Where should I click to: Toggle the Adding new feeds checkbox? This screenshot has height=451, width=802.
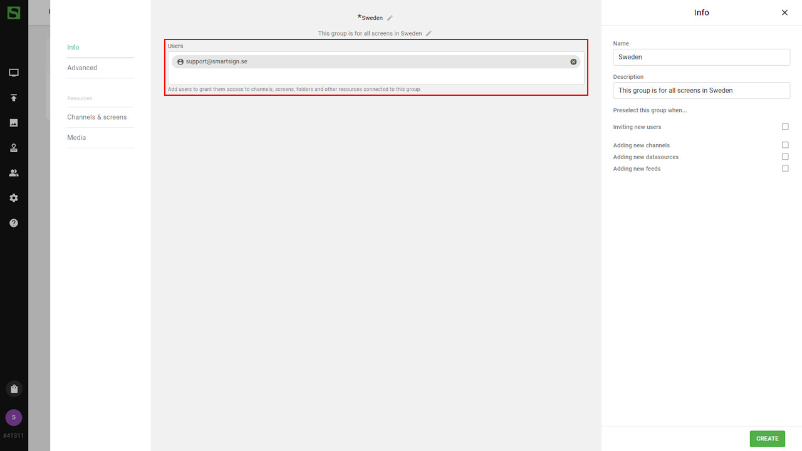pyautogui.click(x=785, y=168)
